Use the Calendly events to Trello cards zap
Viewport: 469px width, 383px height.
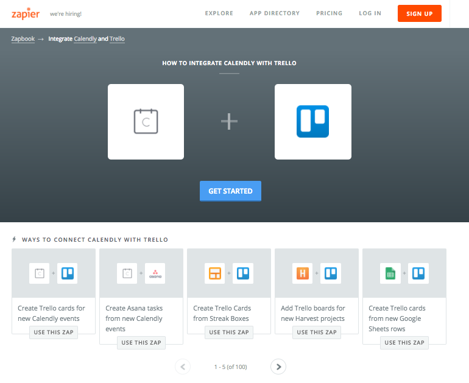pos(54,332)
